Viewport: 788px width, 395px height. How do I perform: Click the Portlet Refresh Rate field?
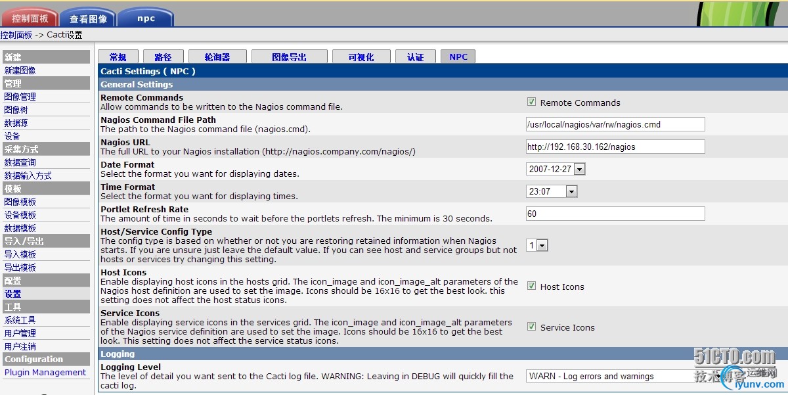(x=615, y=214)
